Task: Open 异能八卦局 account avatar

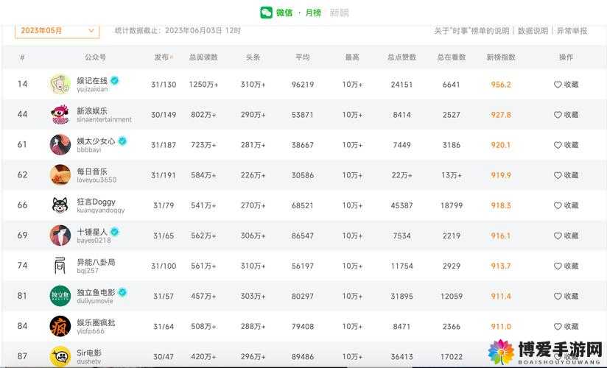Action: pos(60,265)
